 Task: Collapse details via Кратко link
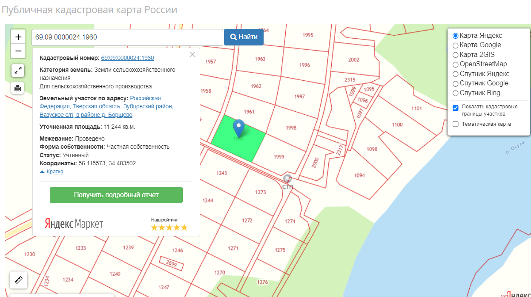(x=55, y=172)
